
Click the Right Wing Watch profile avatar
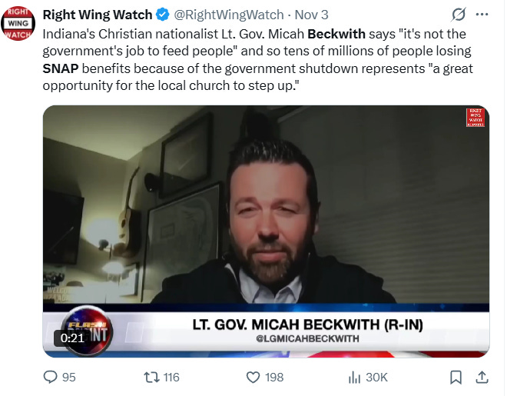pyautogui.click(x=18, y=23)
